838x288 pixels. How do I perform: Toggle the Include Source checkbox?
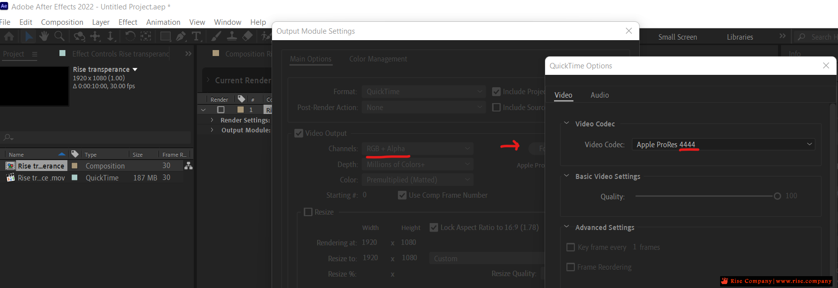pyautogui.click(x=496, y=107)
